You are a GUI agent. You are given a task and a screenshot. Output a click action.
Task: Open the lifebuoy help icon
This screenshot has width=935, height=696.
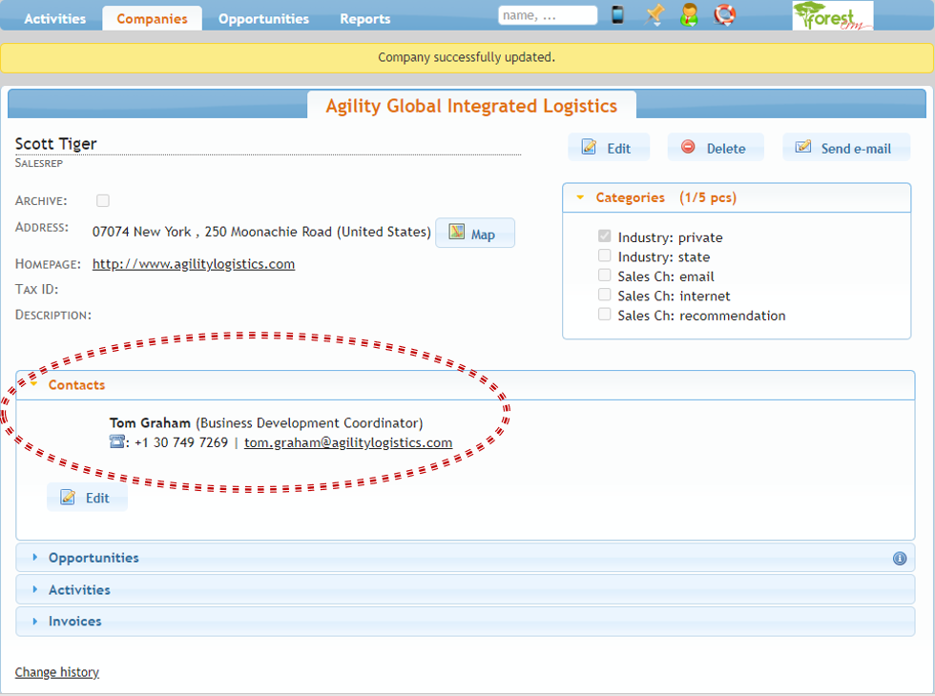[725, 15]
